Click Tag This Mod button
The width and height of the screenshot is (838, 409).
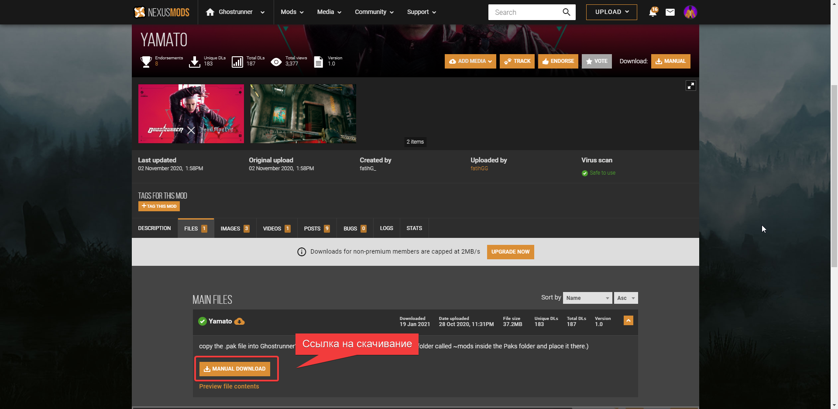(x=159, y=206)
